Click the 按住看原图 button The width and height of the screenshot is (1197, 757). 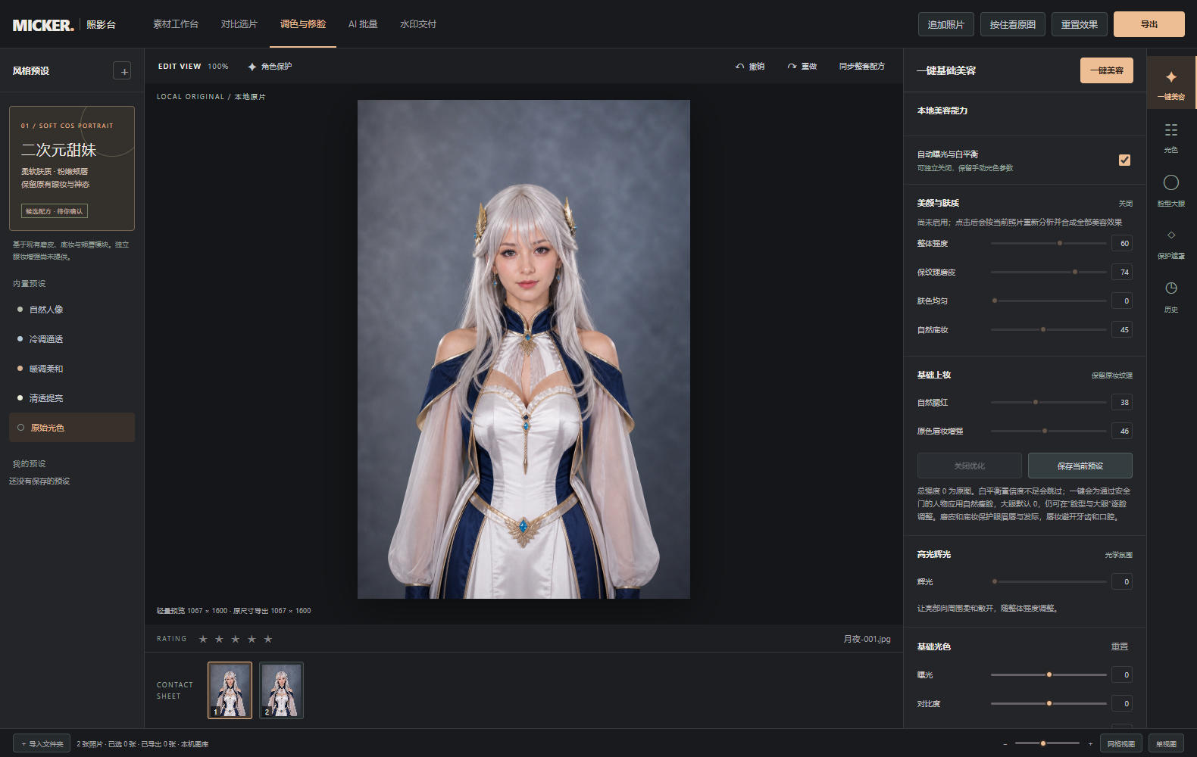coord(1013,24)
